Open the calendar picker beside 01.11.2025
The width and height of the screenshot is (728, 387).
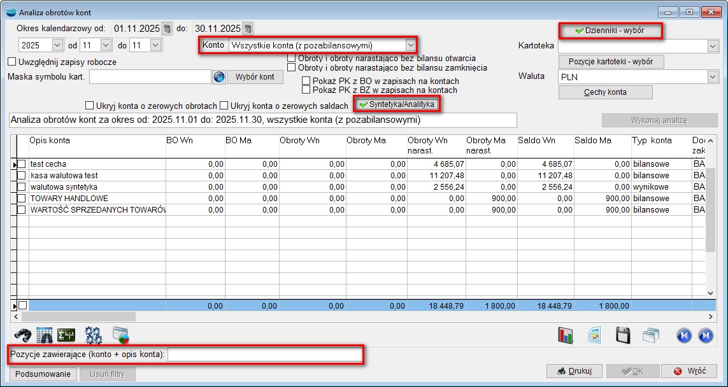[x=167, y=29]
